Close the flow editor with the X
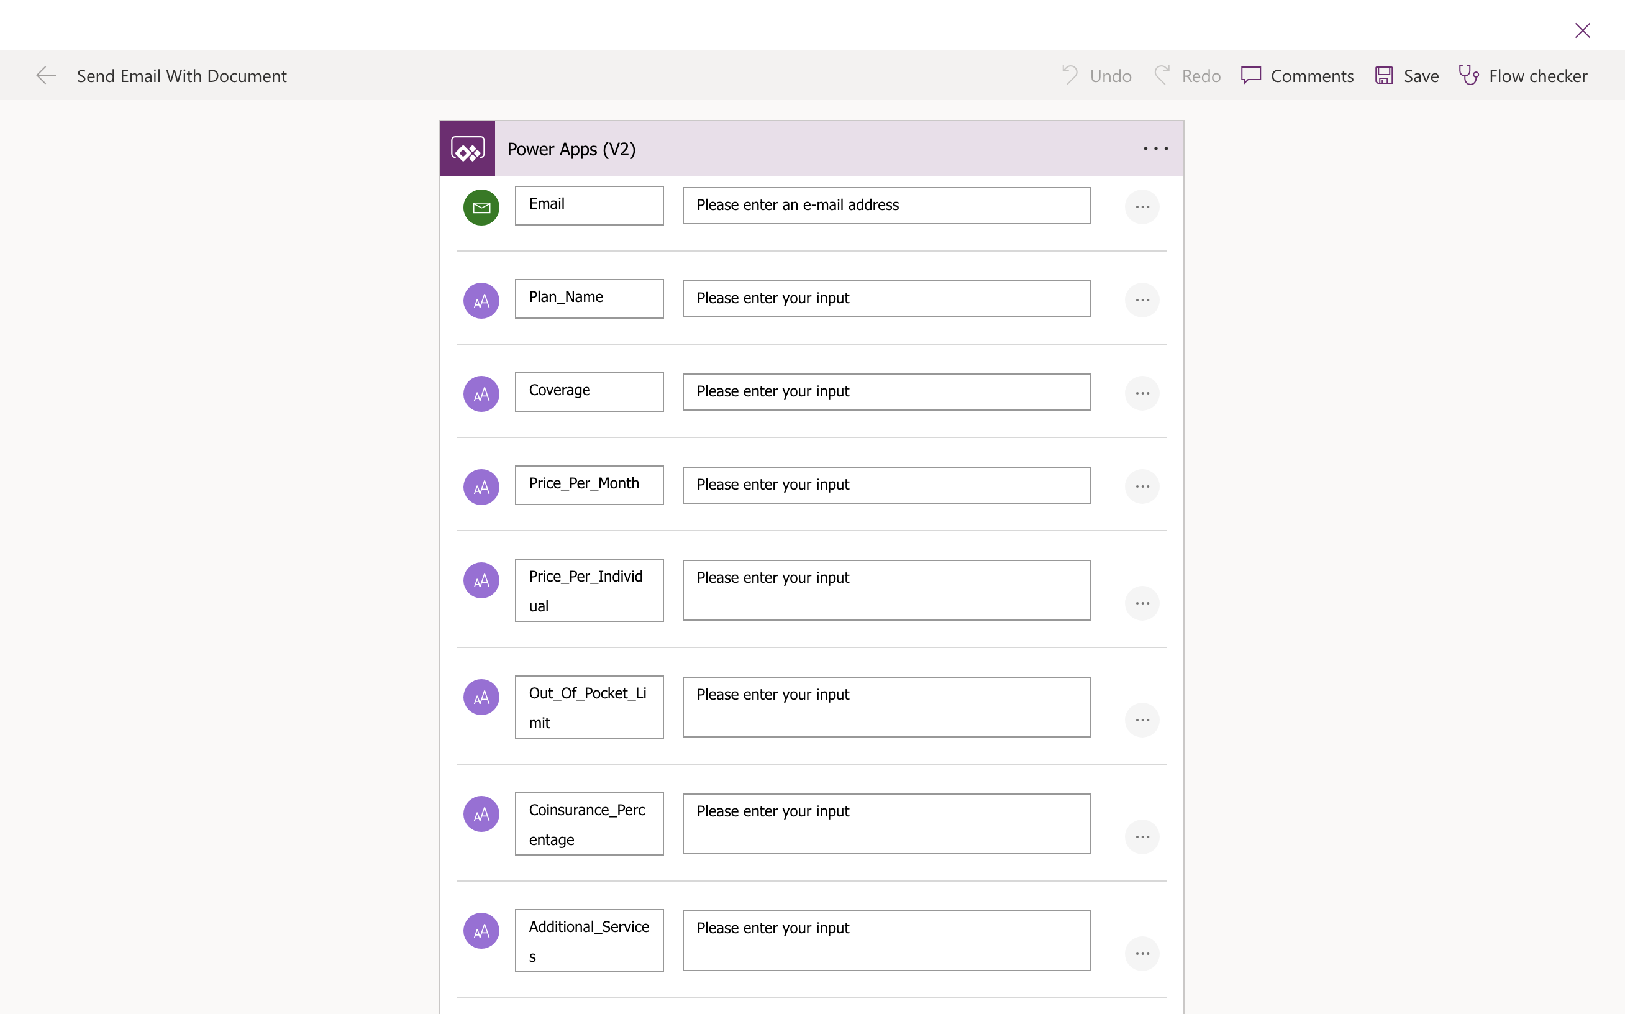The height and width of the screenshot is (1014, 1625). pos(1583,30)
